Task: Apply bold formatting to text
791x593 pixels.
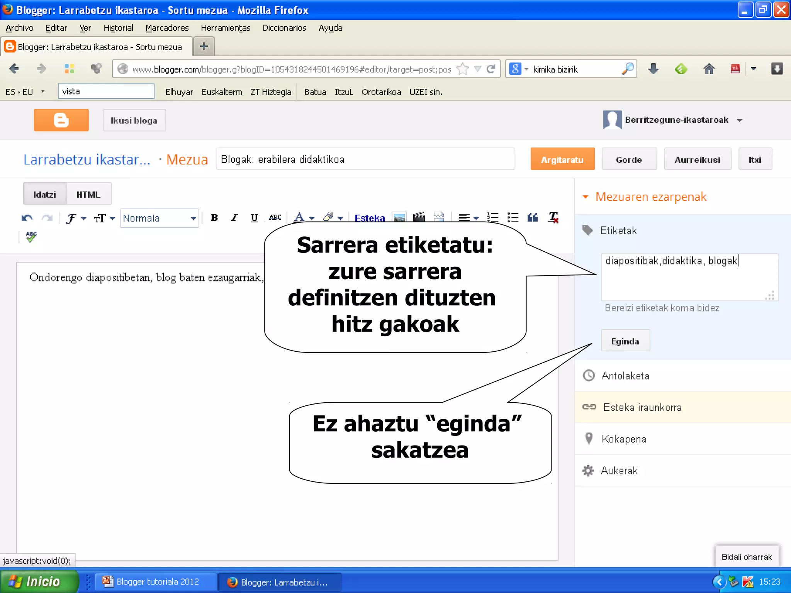Action: tap(214, 218)
